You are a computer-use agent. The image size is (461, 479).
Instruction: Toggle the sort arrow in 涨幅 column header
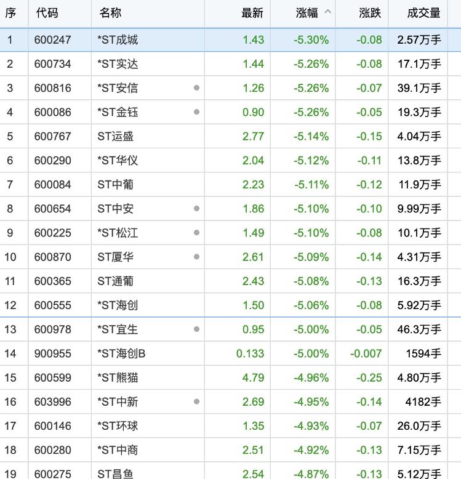[327, 12]
